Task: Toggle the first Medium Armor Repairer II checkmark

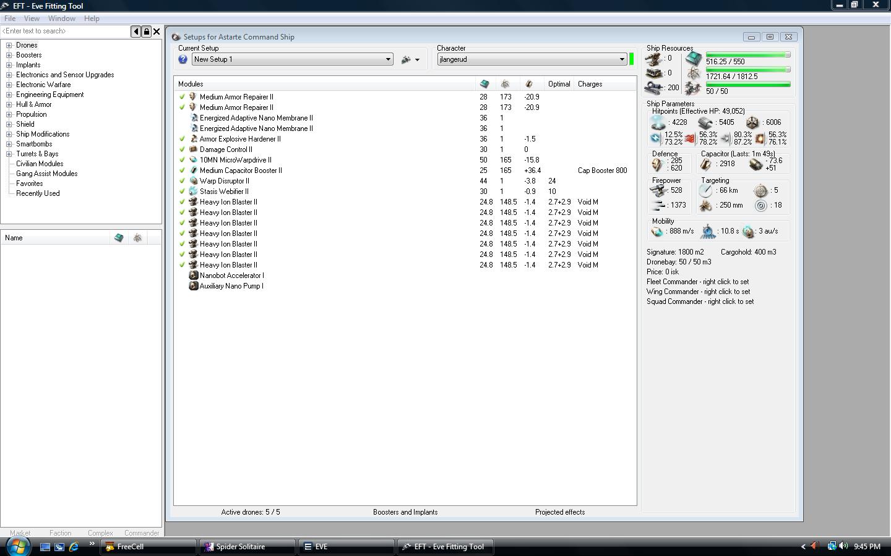Action: coord(182,97)
